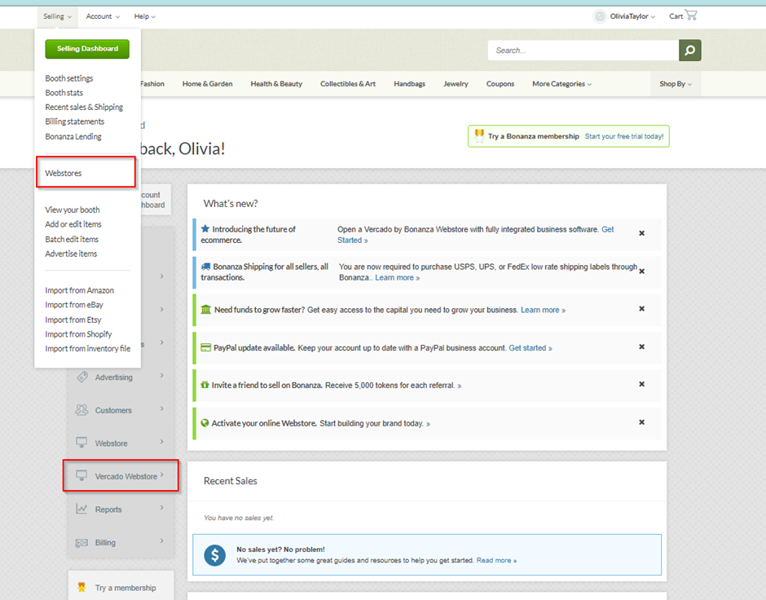Click the search magnifier button

point(689,51)
